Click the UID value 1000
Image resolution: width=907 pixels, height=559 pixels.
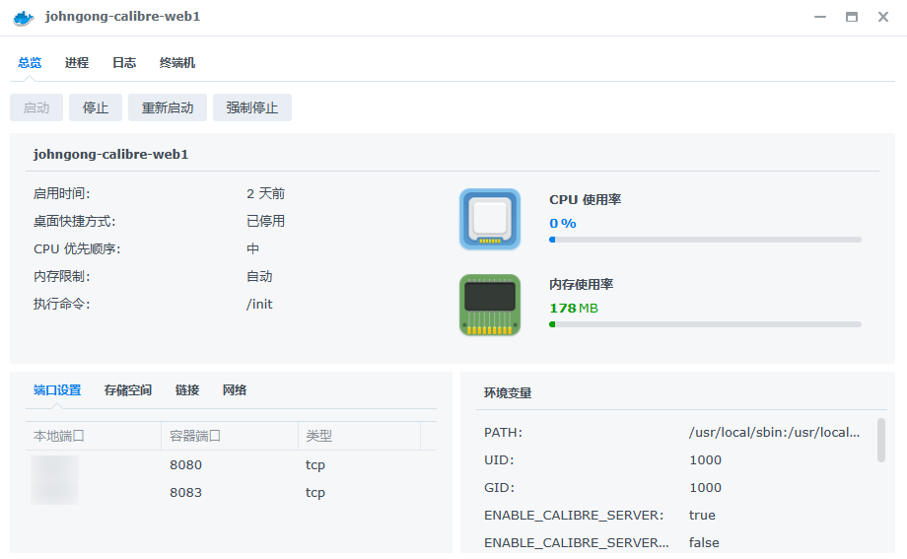tap(705, 460)
